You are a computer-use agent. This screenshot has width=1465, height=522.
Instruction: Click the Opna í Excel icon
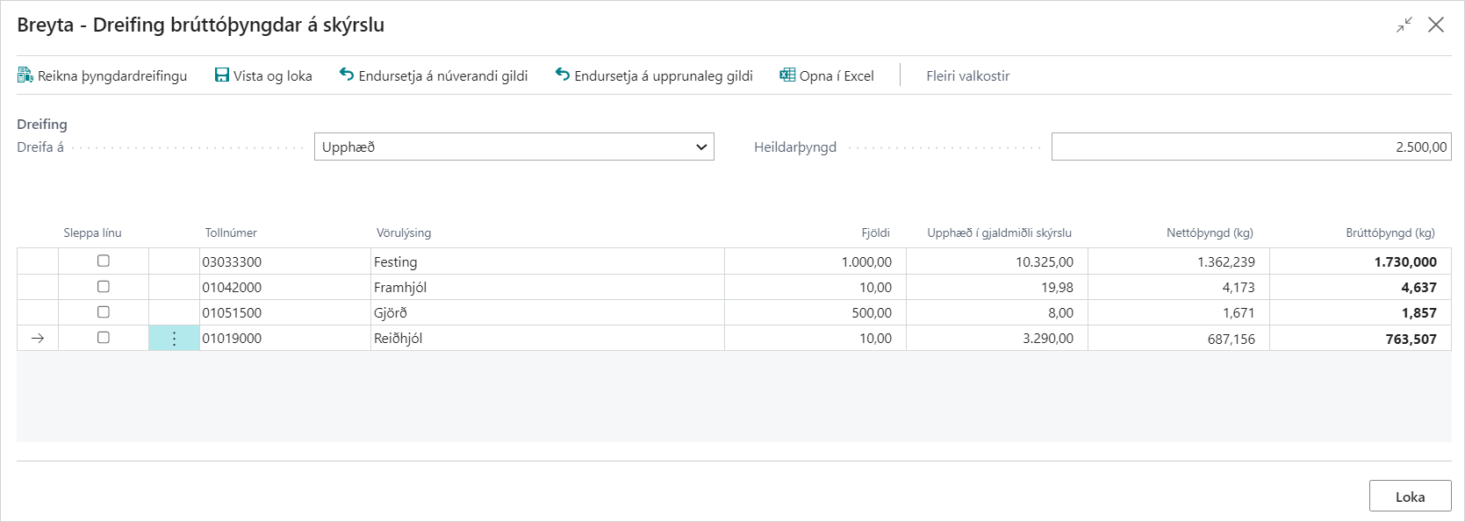(x=787, y=75)
